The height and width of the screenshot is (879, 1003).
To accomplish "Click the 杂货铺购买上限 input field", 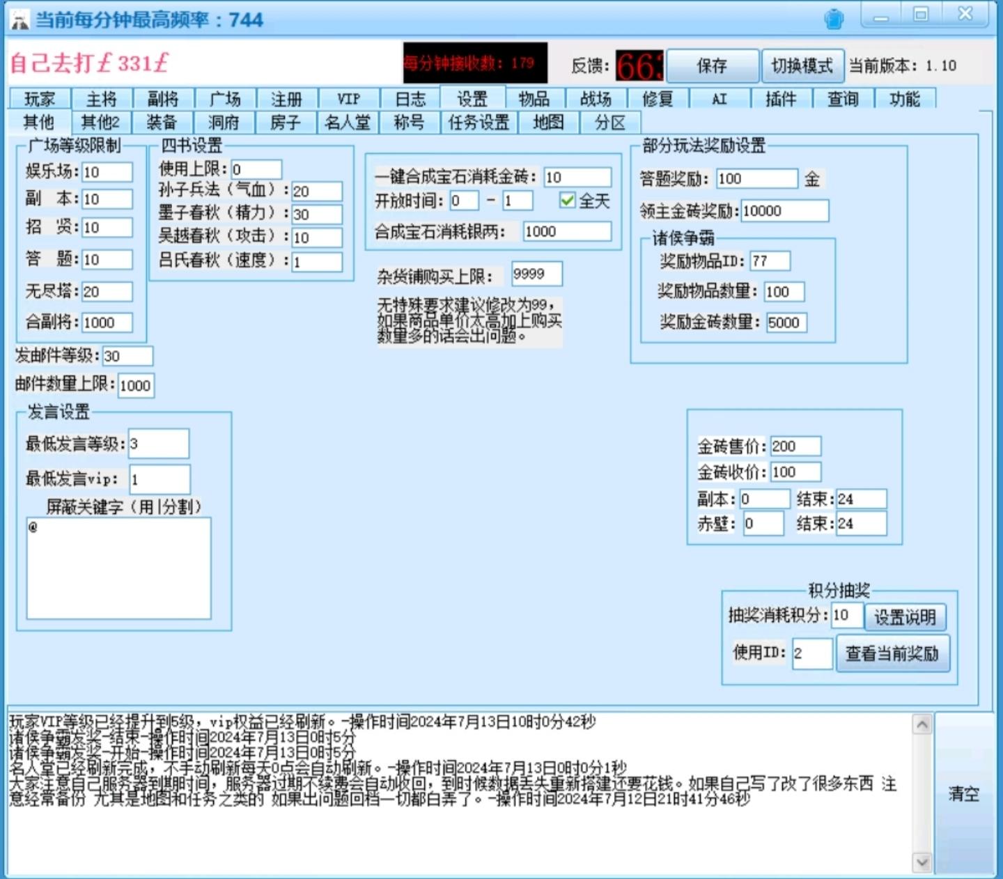I will pos(536,274).
